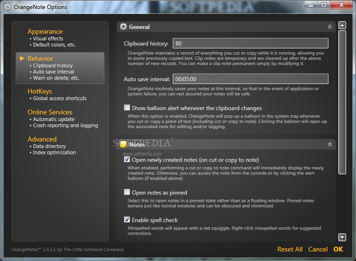Open the Advanced options category
The width and height of the screenshot is (356, 261).
click(x=42, y=139)
